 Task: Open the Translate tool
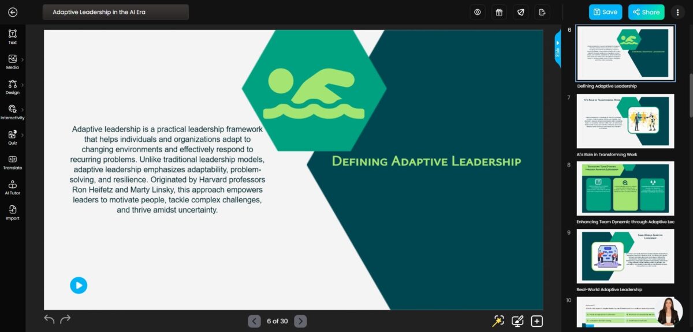(x=12, y=162)
